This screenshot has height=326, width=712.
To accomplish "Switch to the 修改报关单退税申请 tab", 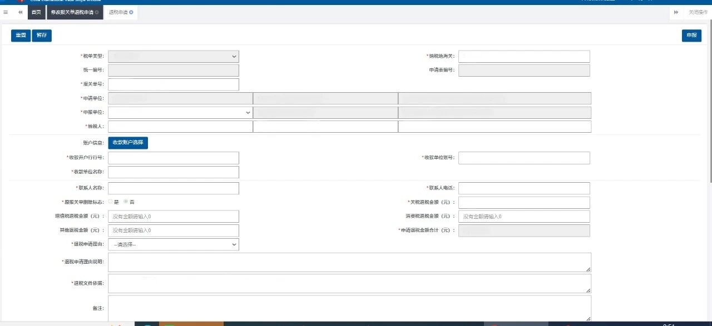I will (72, 12).
